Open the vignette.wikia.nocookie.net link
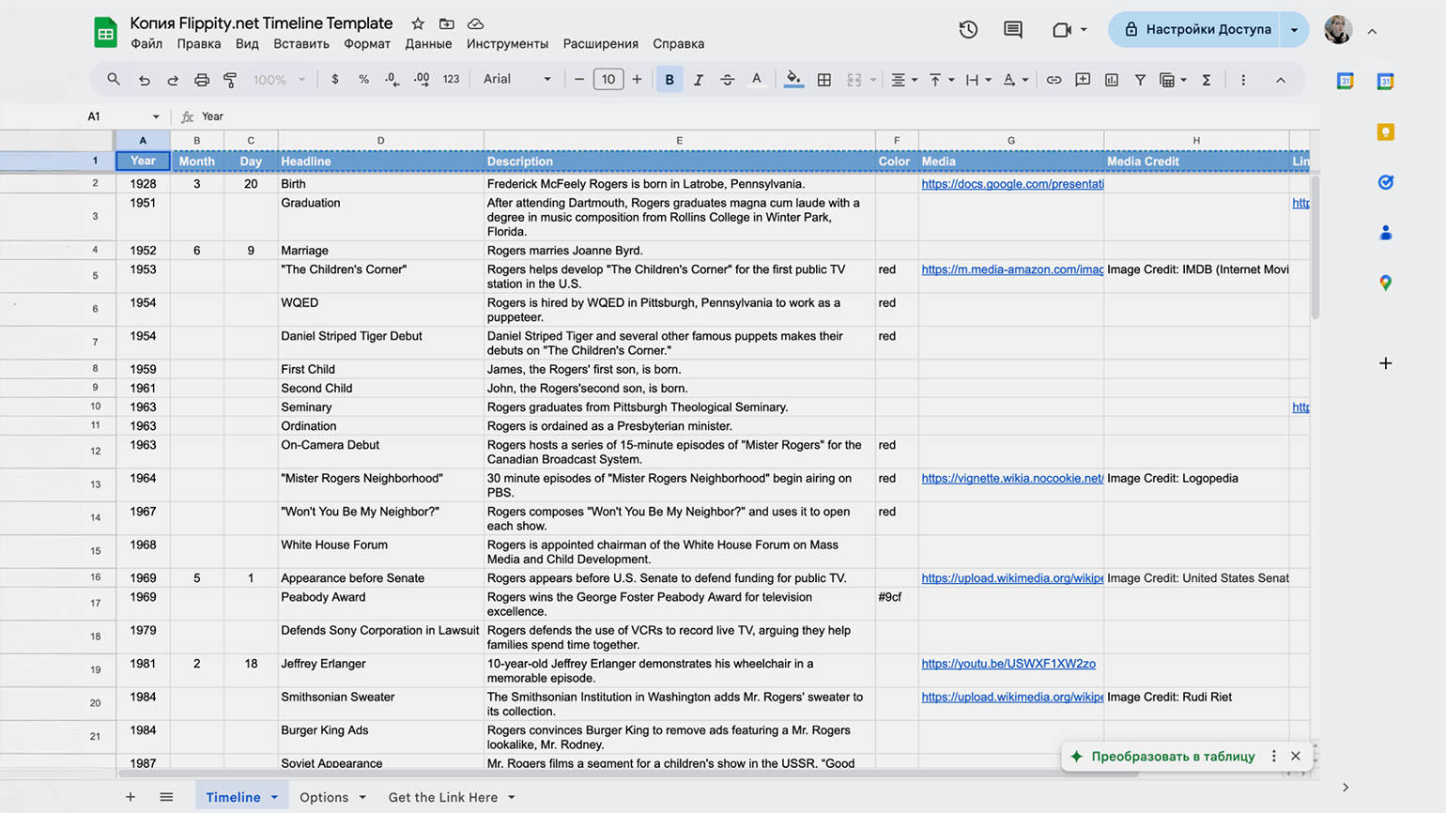This screenshot has width=1446, height=813. point(1012,478)
